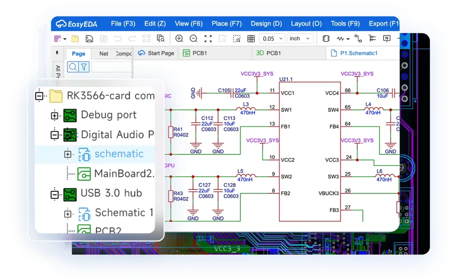The height and width of the screenshot is (280, 450).
Task: Click the net label N icon
Action: pos(387,39)
